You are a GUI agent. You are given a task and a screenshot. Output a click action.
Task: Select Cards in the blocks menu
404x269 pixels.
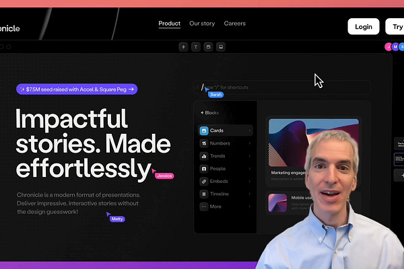pos(226,130)
